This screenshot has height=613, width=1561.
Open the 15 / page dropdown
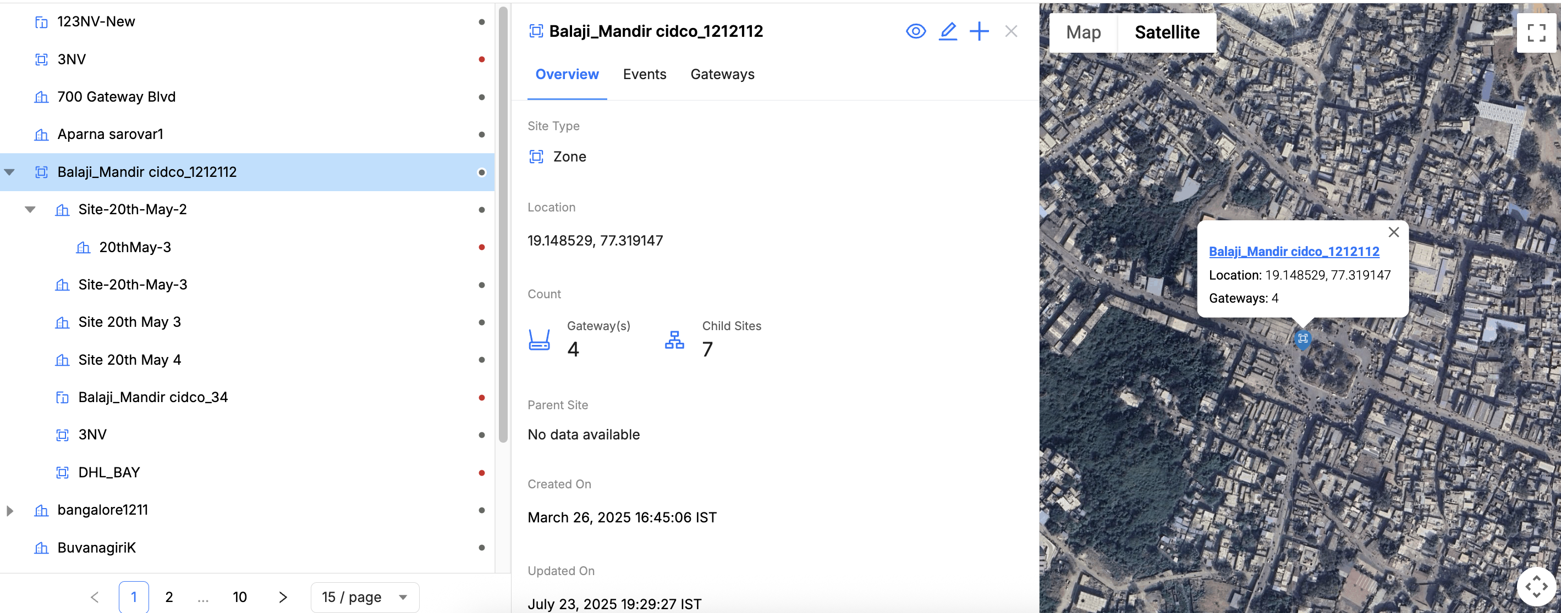364,597
